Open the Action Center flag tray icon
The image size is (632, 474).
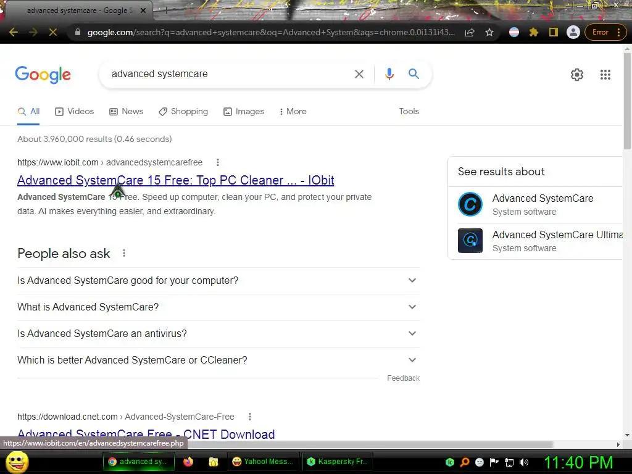click(494, 462)
